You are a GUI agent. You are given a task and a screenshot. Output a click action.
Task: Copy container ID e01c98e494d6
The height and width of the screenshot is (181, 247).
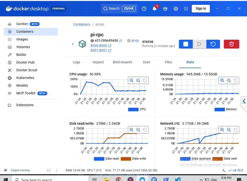(121, 41)
